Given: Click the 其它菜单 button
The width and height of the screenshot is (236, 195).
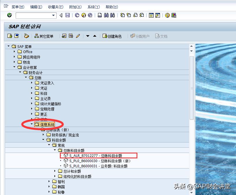Looking at the screenshot, I should tap(44, 36).
